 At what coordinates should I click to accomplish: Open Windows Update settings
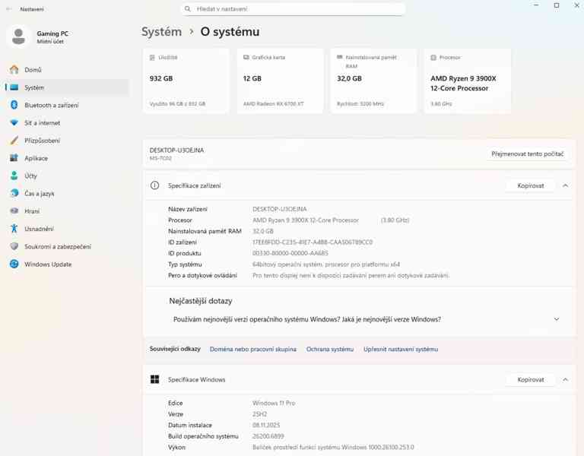coord(66,264)
